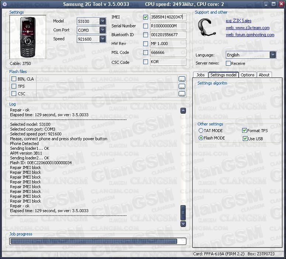Click the Selected model: S3100 log line

click(x=30, y=124)
